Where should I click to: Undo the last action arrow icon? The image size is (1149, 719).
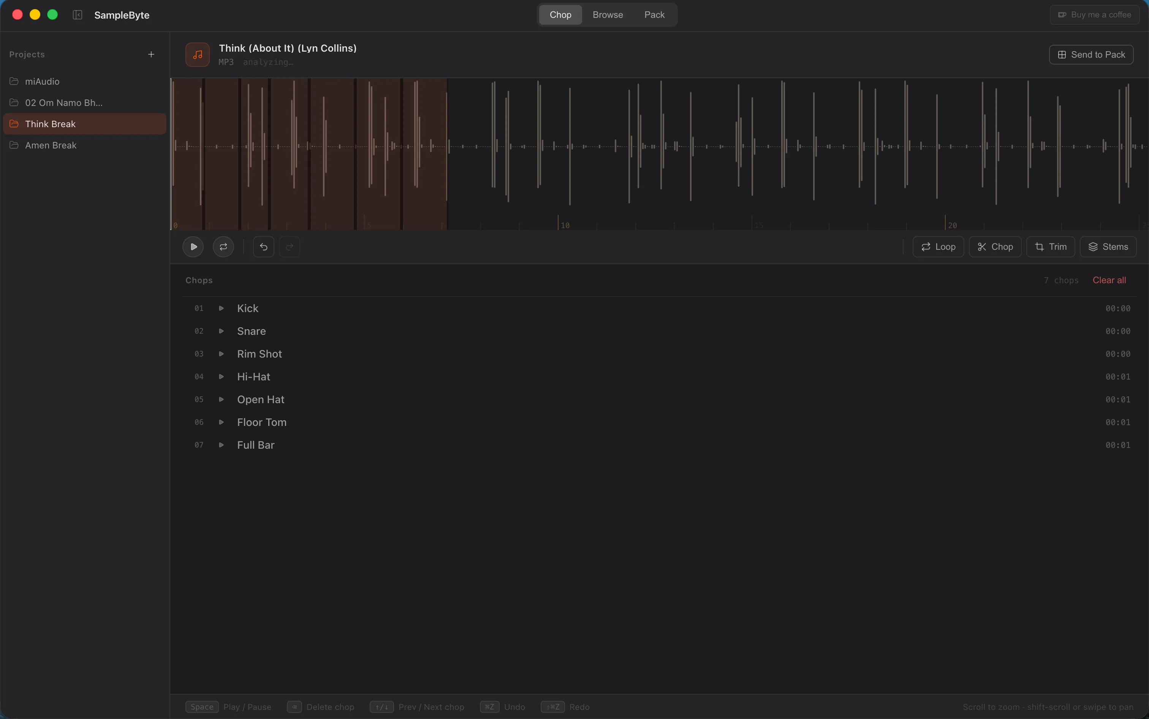point(264,247)
